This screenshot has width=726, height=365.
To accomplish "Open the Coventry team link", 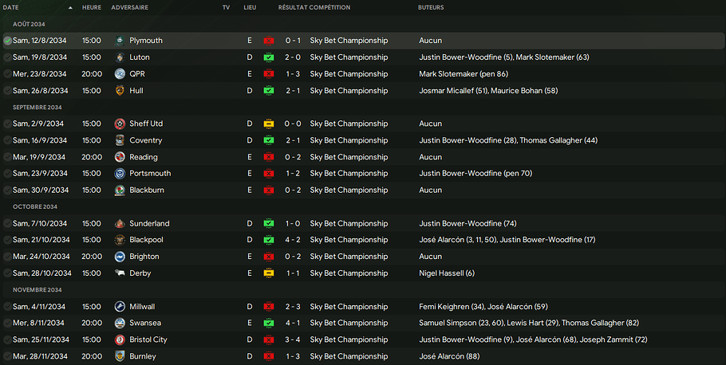I will (145, 141).
